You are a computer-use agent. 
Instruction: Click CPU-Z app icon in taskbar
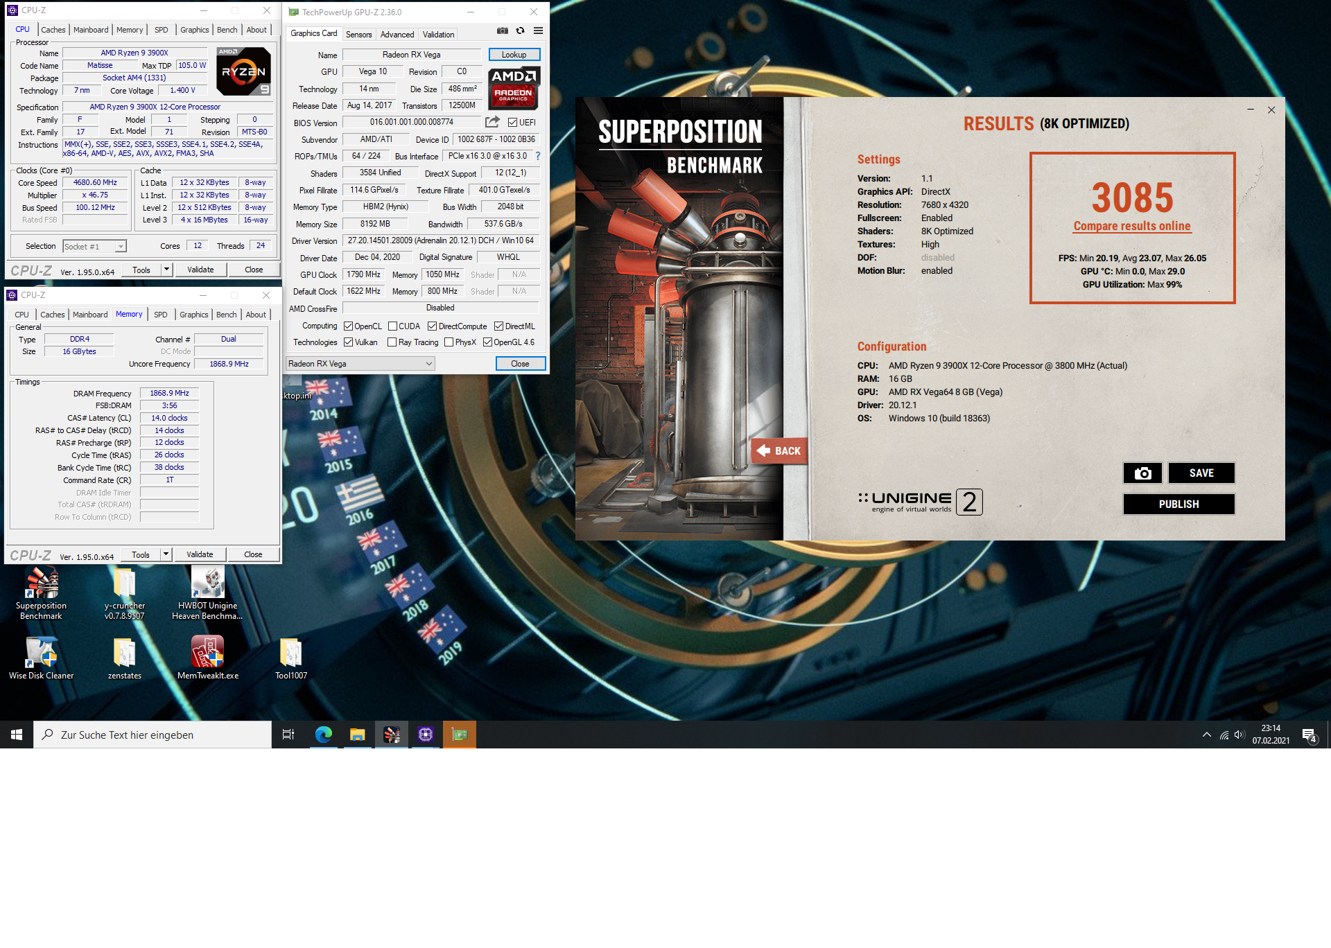point(426,735)
